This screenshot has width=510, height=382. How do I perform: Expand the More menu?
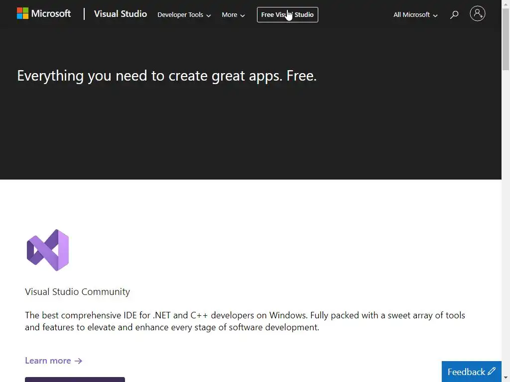coord(233,15)
